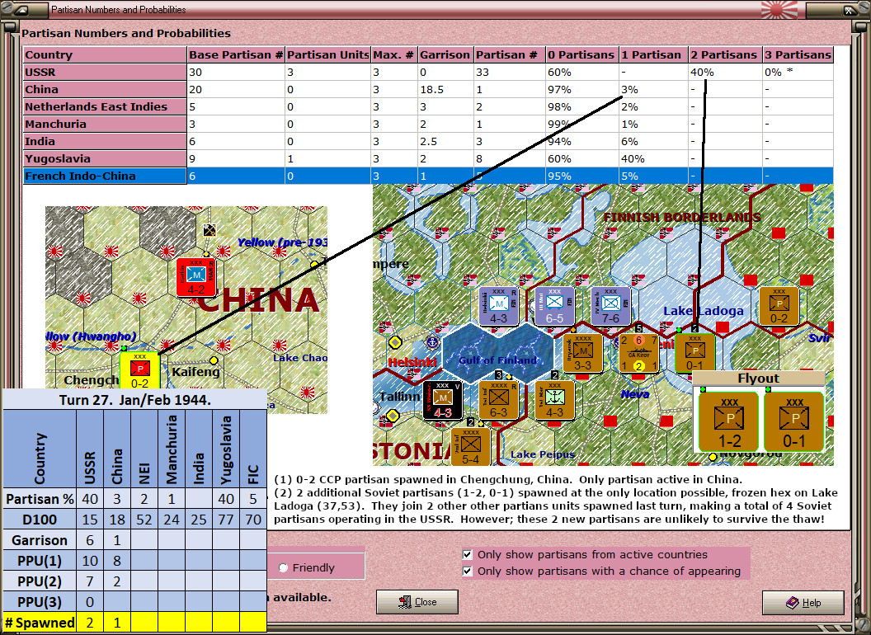Select the Friendly radio button
Viewport: 871px width, 635px height.
pyautogui.click(x=283, y=567)
